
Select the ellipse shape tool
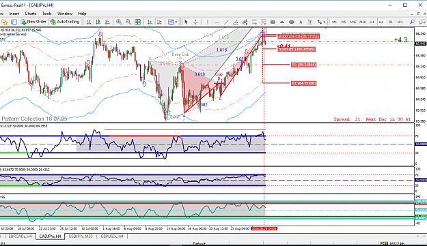(x=291, y=22)
